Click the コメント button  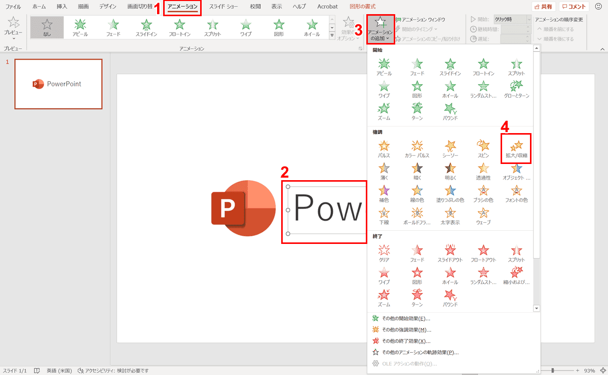[574, 7]
